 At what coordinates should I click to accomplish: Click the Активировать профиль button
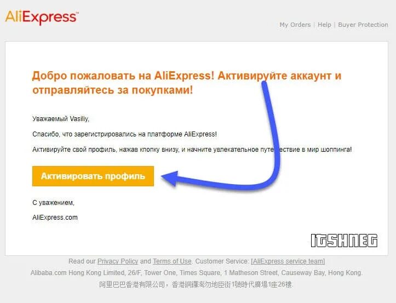pos(93,176)
